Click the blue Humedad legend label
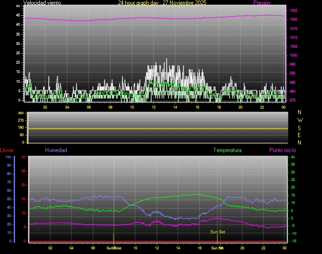322x254 pixels. click(56, 150)
